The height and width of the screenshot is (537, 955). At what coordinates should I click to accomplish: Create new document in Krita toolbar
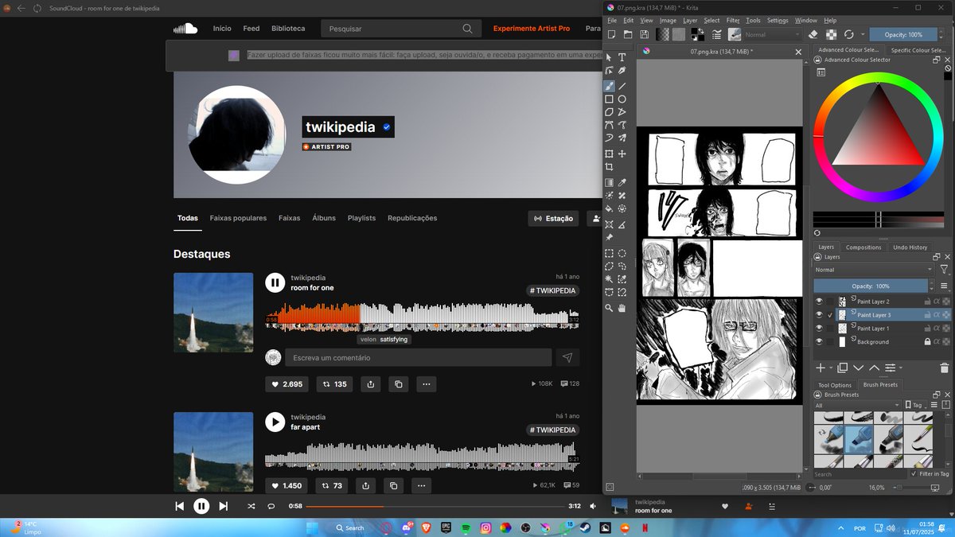click(611, 34)
